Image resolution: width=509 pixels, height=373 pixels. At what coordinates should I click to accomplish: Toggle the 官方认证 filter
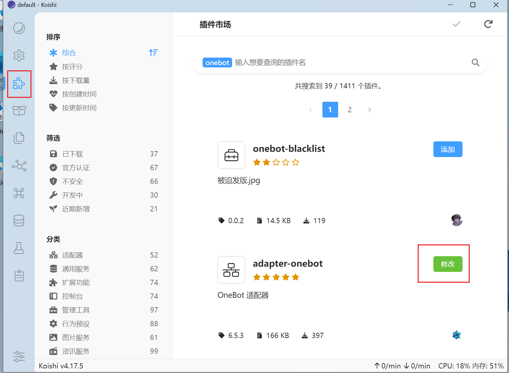tap(103, 168)
